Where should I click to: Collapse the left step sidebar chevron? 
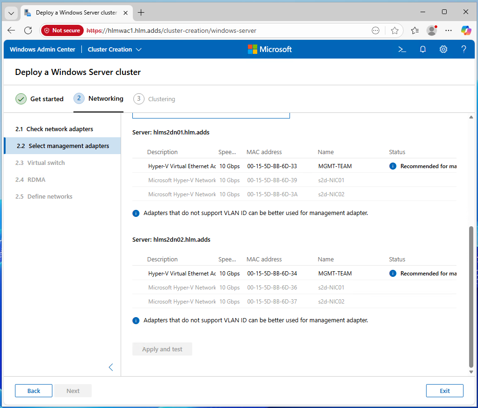coord(111,367)
